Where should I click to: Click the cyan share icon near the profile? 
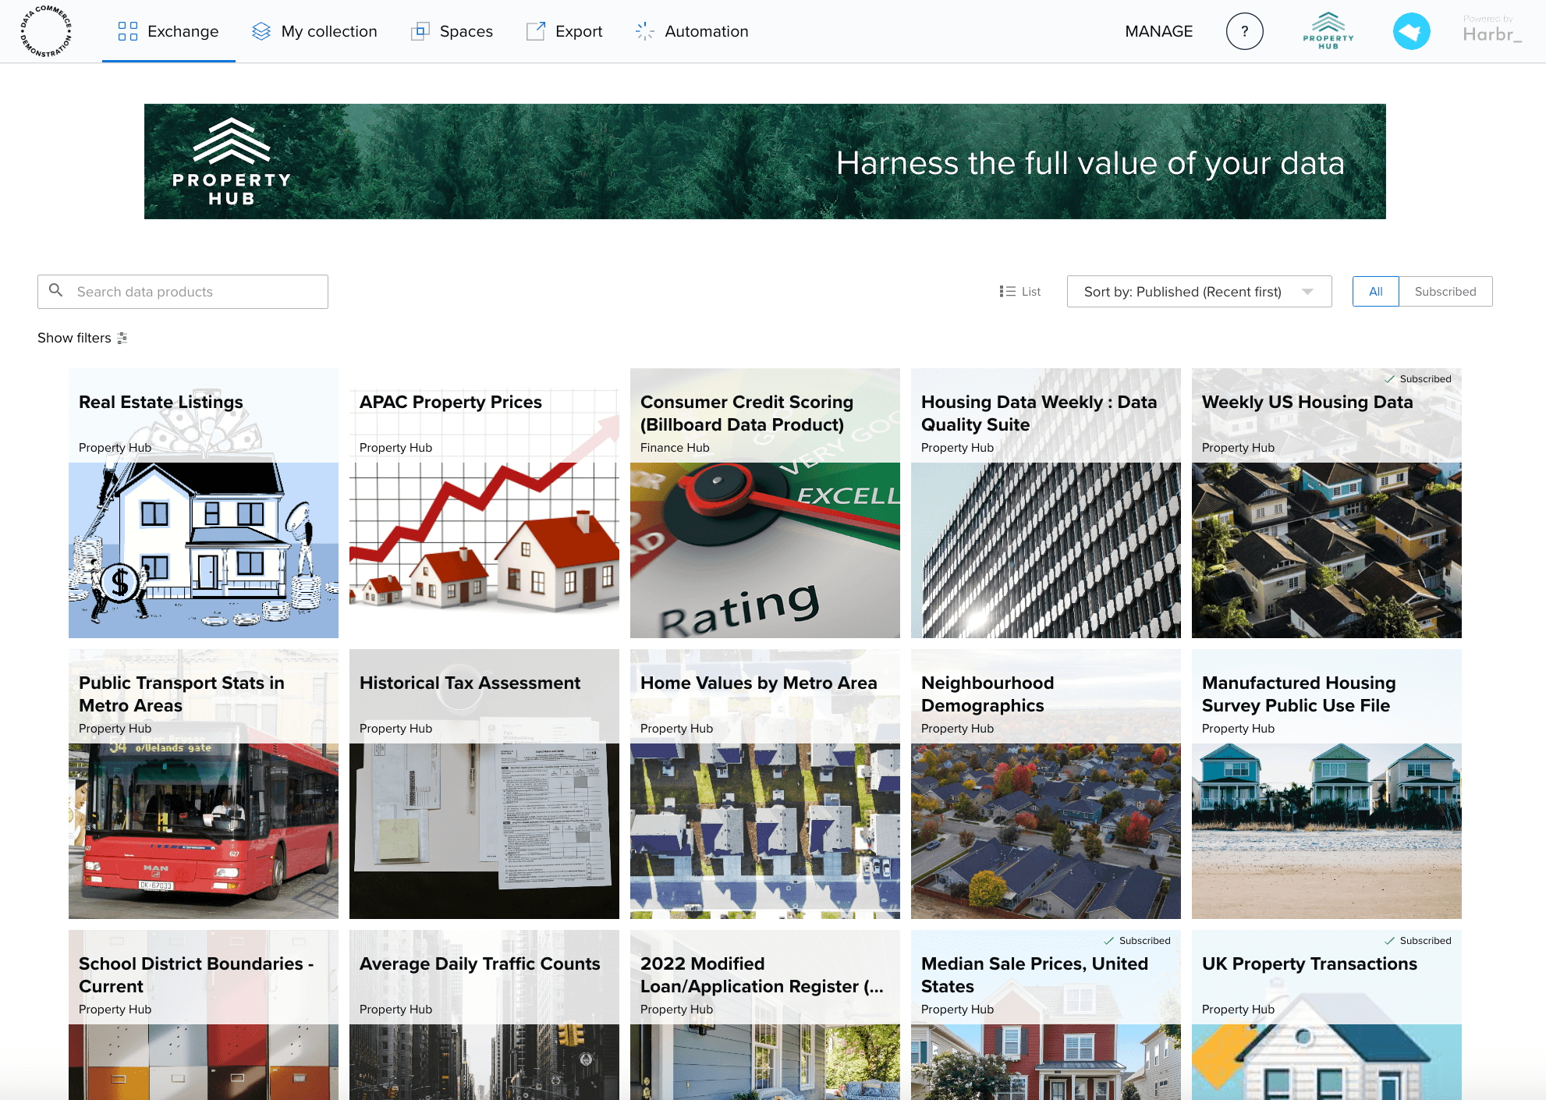tap(1412, 31)
